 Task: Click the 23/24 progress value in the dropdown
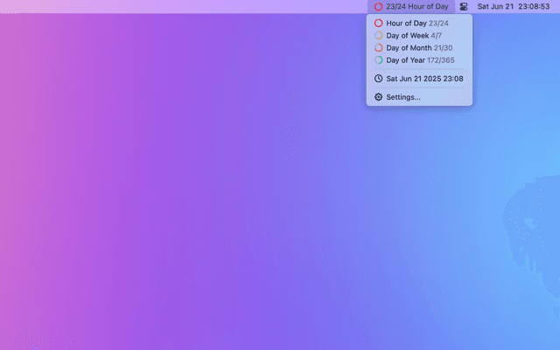click(439, 23)
